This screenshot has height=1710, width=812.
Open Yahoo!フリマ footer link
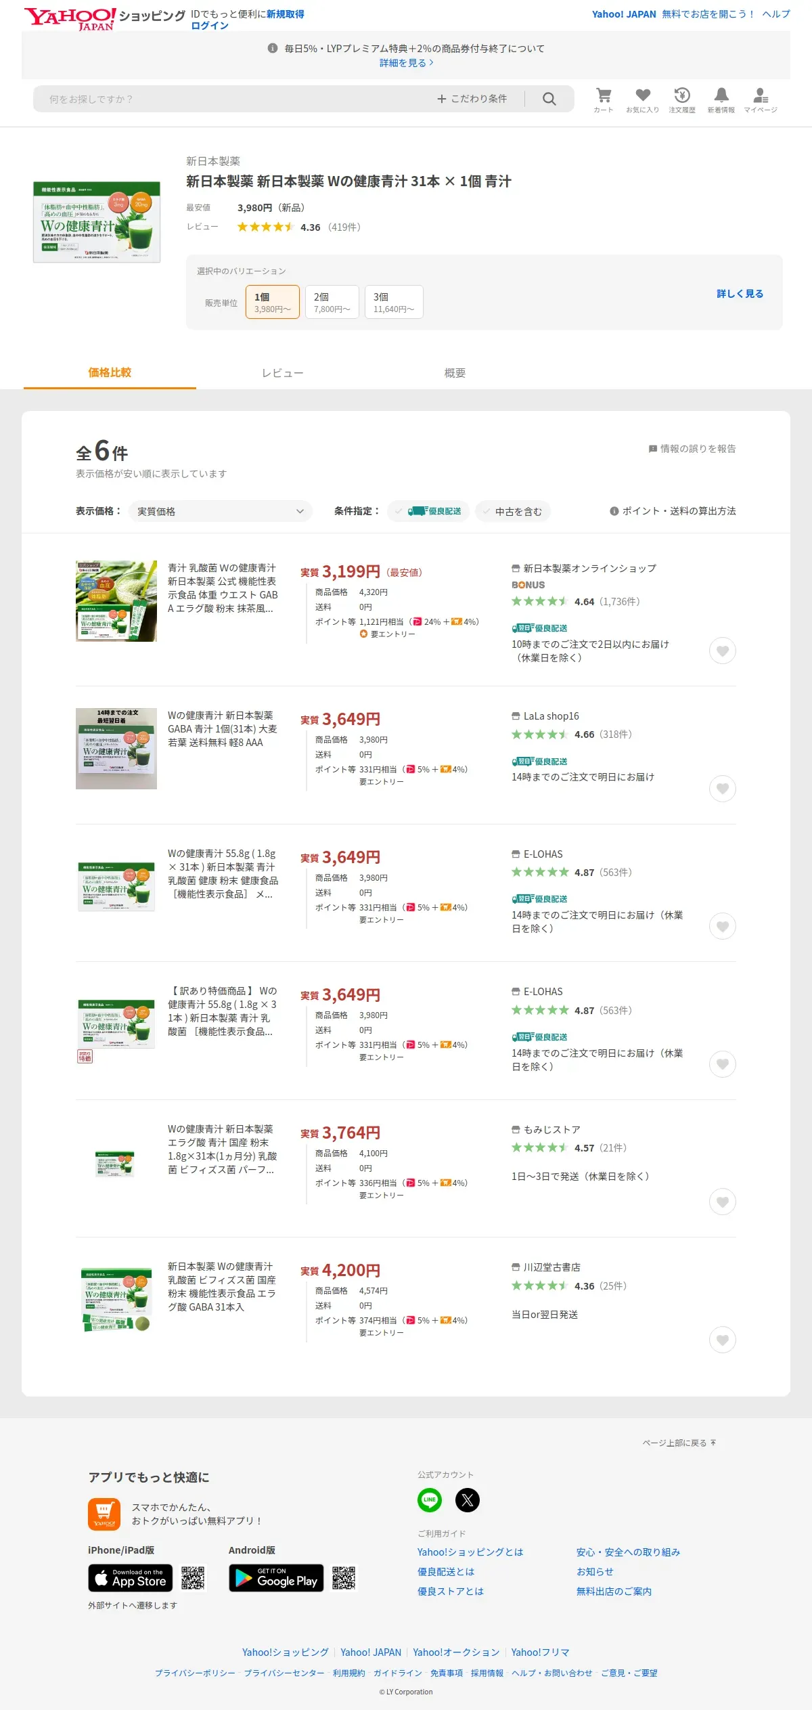(540, 1652)
